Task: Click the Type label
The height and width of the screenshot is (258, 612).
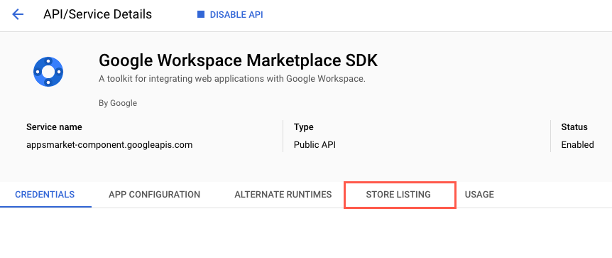Action: pyautogui.click(x=304, y=127)
